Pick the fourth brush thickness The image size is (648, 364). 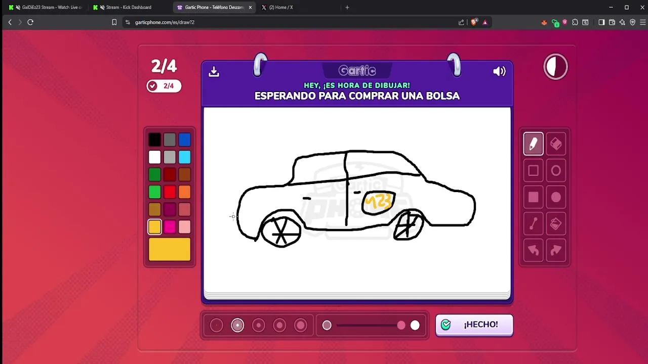pos(279,325)
